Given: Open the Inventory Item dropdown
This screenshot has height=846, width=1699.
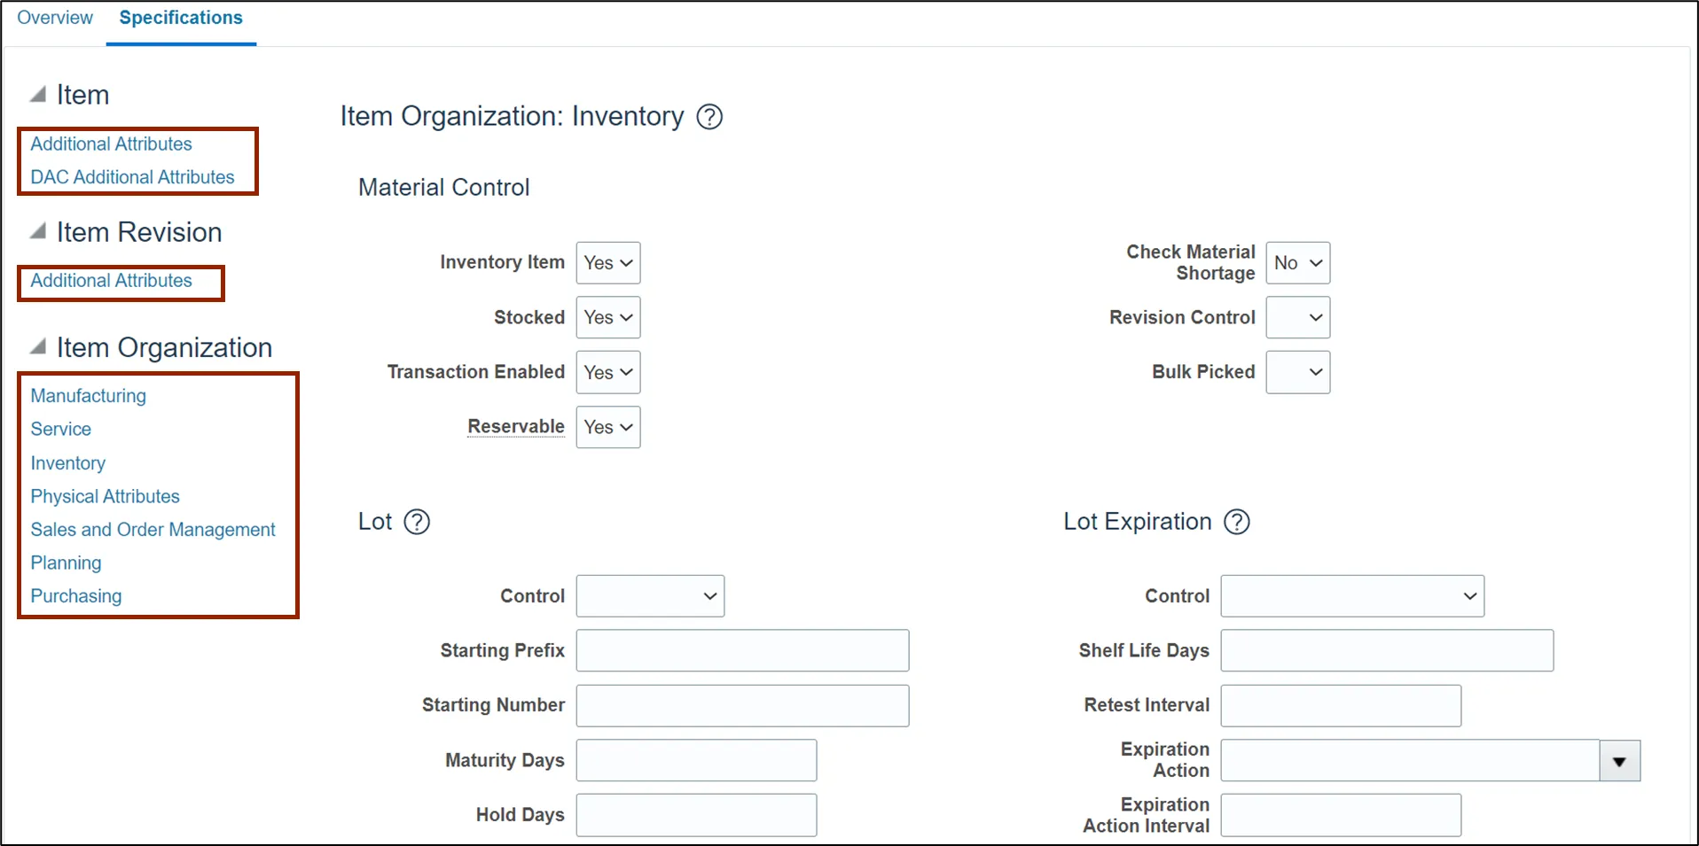Looking at the screenshot, I should 608,263.
